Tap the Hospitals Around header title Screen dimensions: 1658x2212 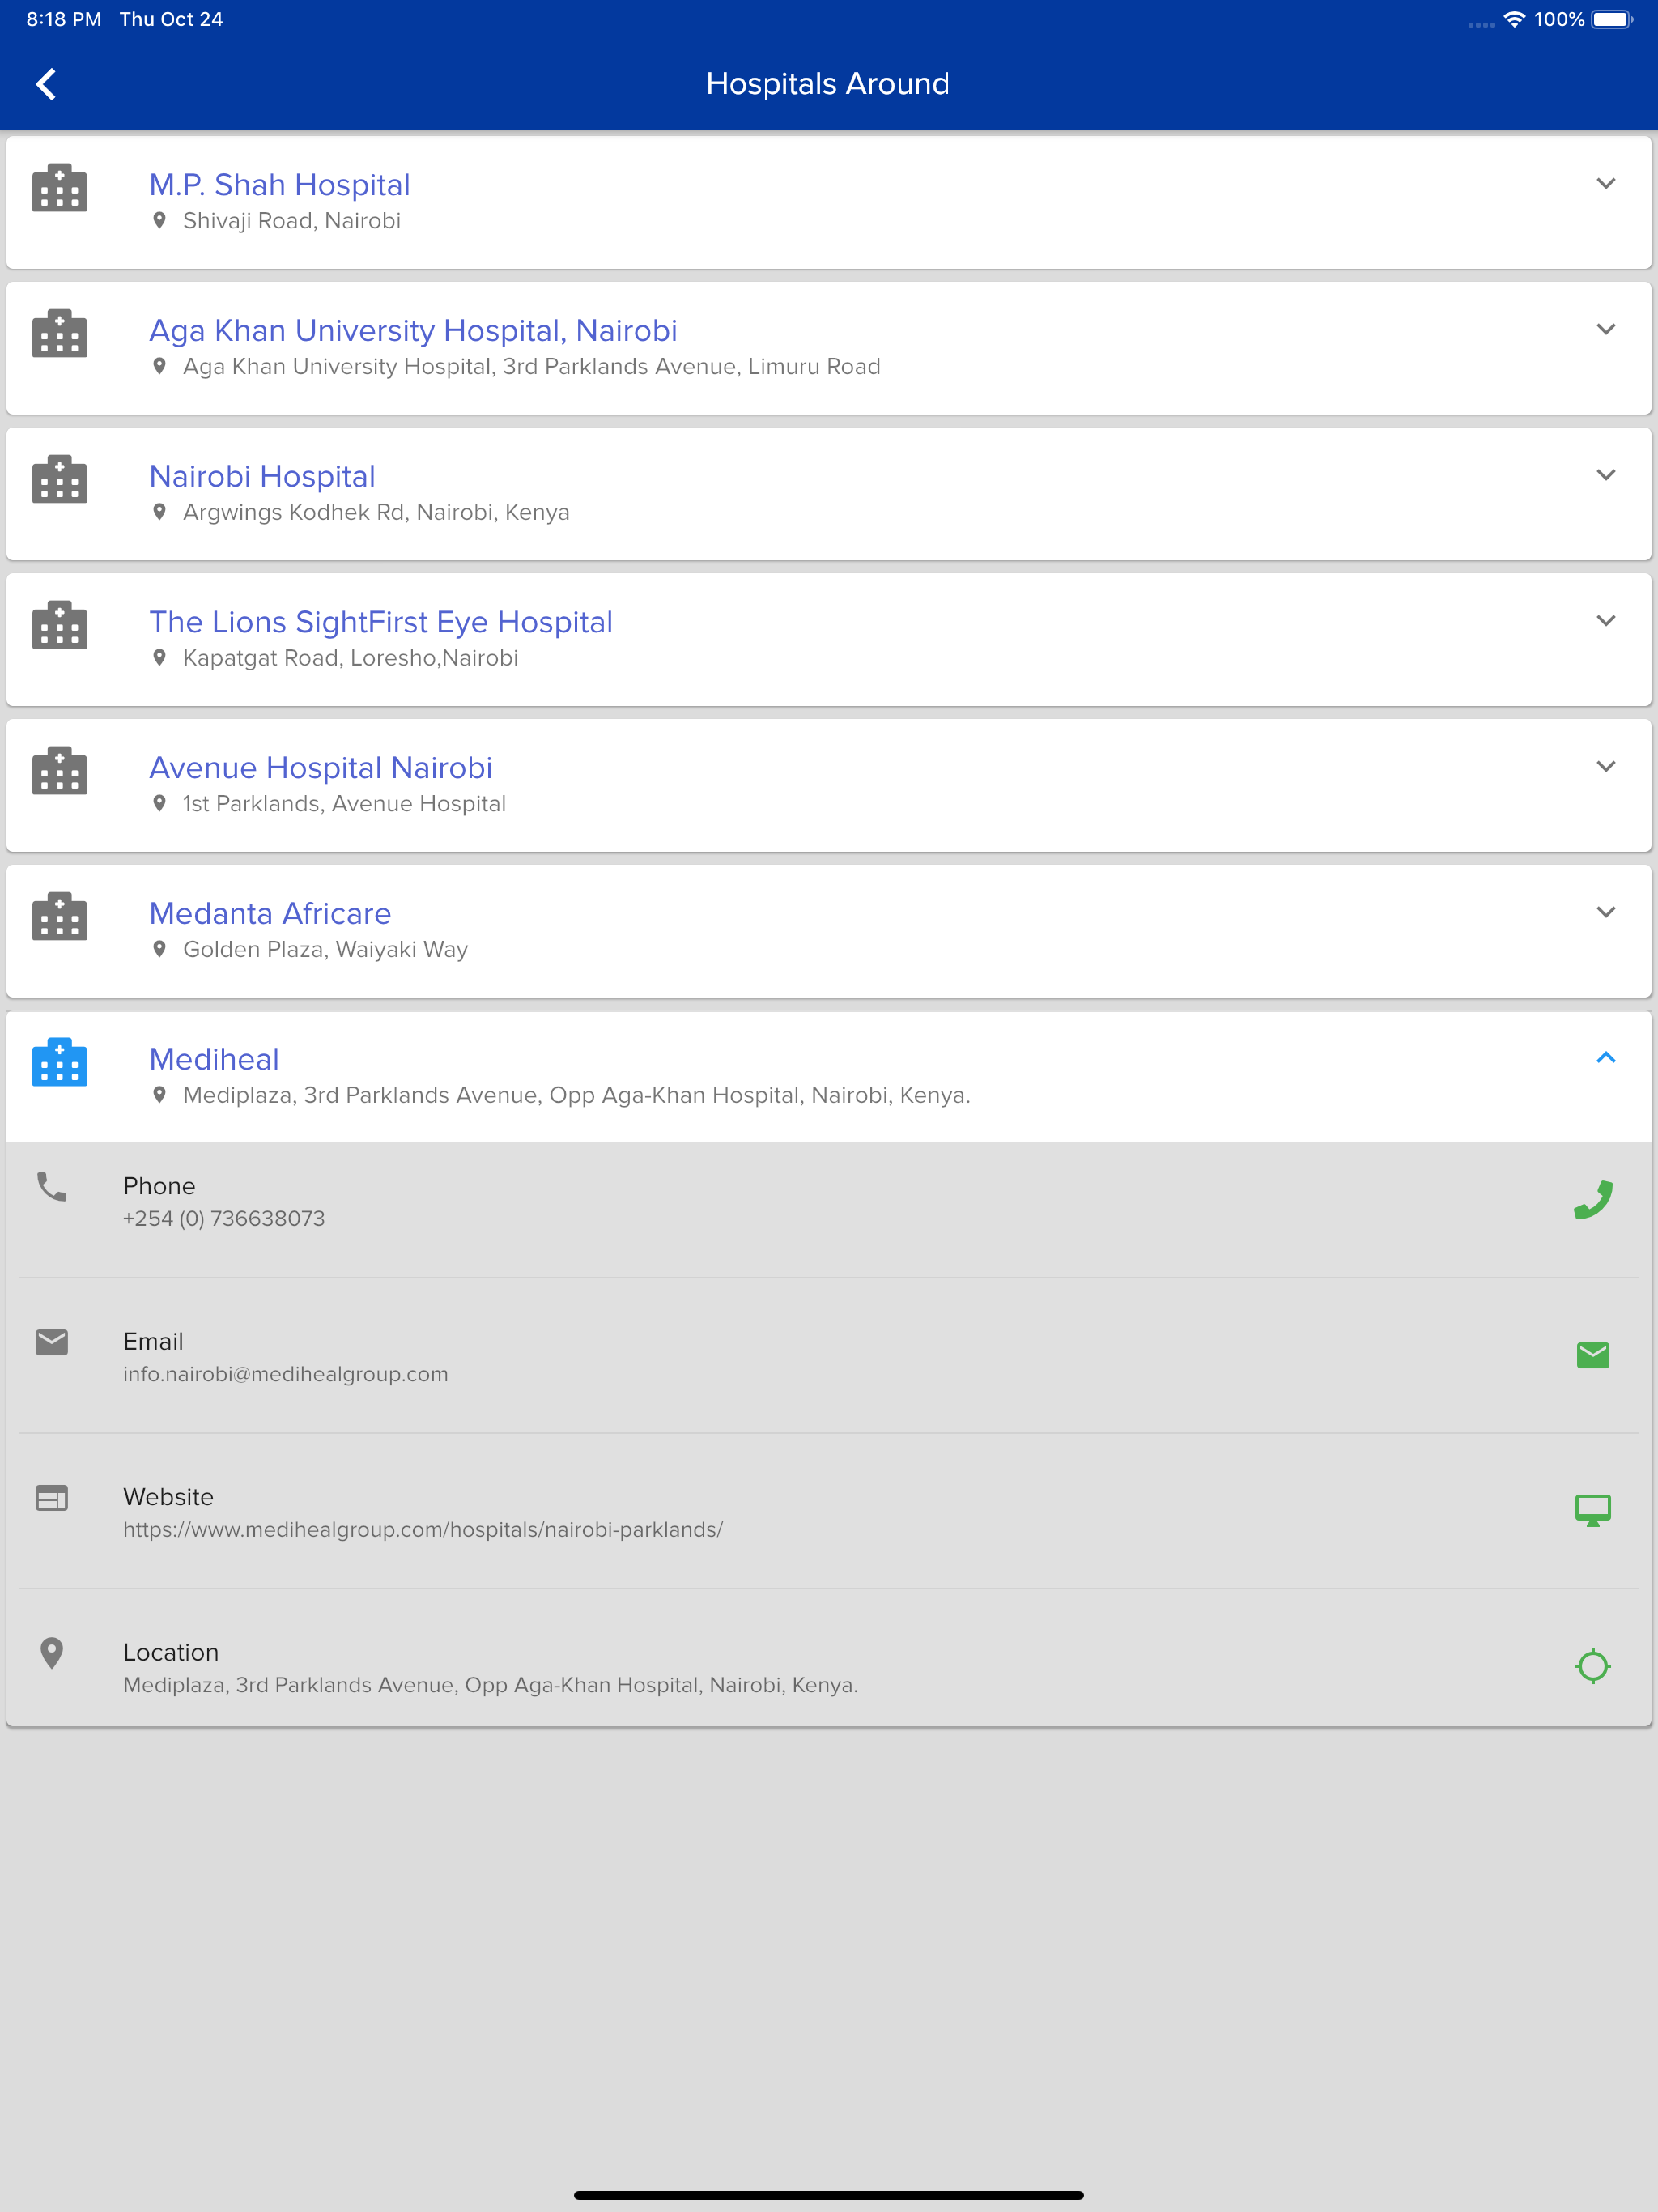click(x=828, y=84)
